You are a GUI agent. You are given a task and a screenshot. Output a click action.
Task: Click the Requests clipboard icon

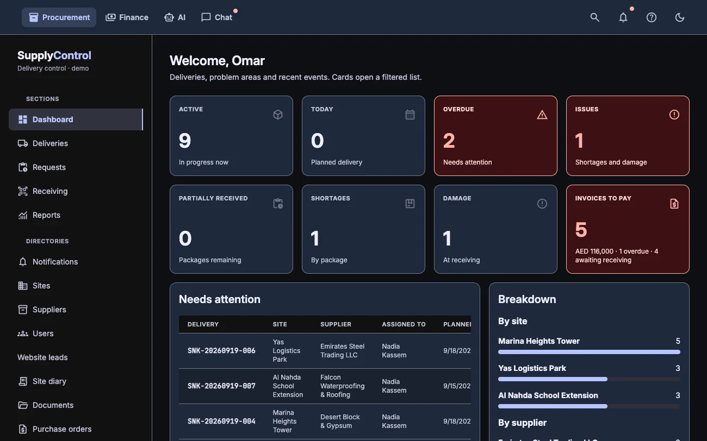[23, 167]
